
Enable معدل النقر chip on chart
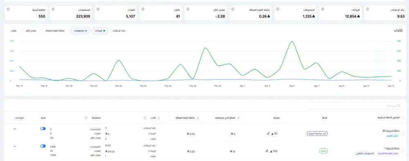point(31,31)
